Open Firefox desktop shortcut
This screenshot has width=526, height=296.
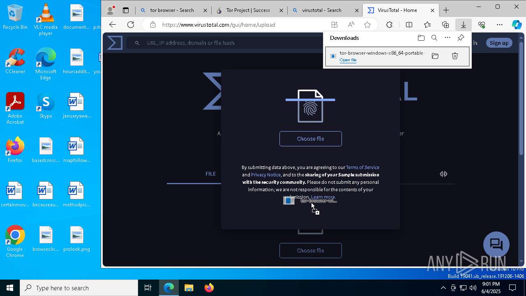pos(15,150)
